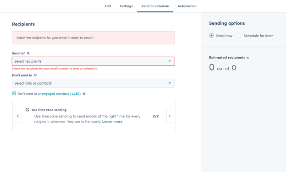Click the Estimated recipients info icon
The width and height of the screenshot is (286, 172).
247,58
